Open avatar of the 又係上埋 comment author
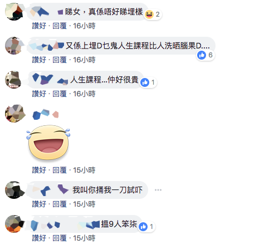This screenshot has width=274, height=244. point(14,46)
